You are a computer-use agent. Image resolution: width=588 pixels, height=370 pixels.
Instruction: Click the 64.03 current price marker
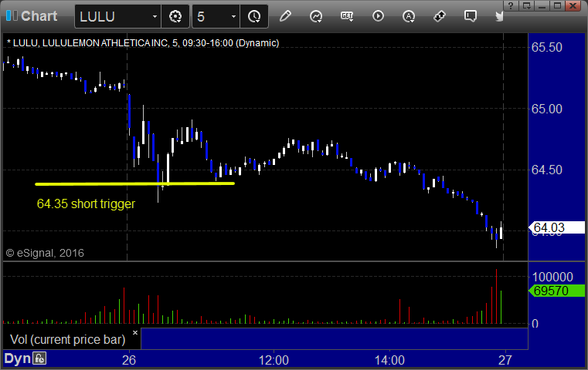pyautogui.click(x=557, y=227)
